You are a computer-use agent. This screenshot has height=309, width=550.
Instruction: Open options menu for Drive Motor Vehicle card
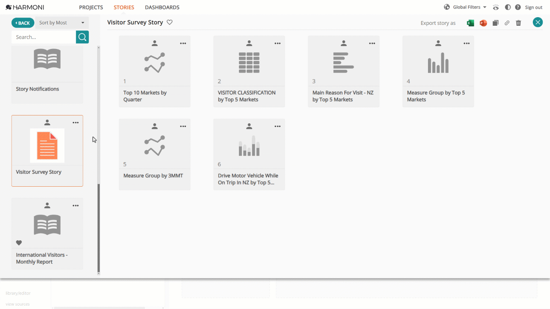point(278,126)
